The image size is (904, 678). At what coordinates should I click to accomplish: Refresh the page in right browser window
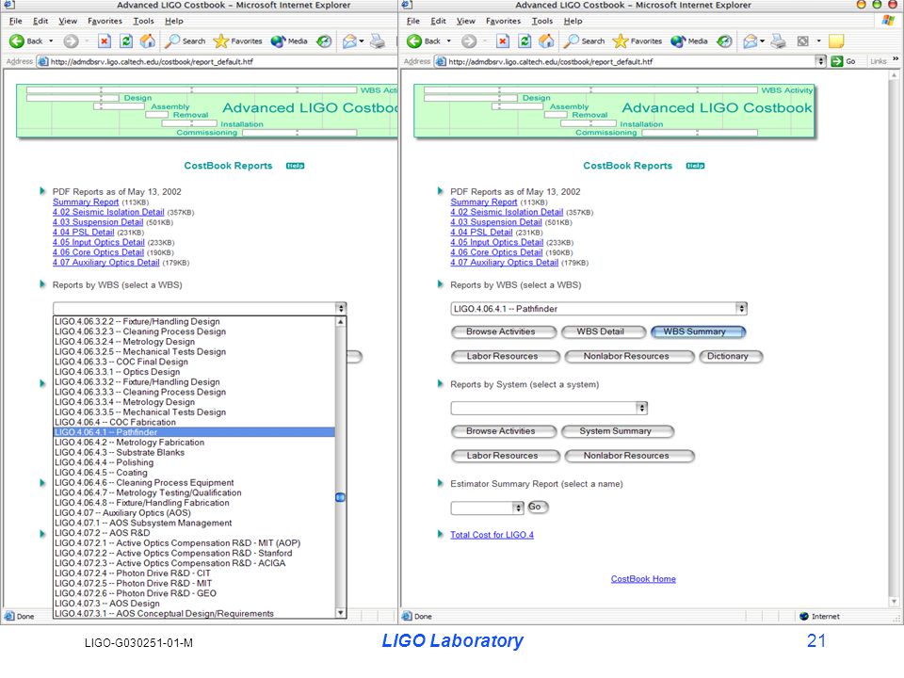click(525, 40)
